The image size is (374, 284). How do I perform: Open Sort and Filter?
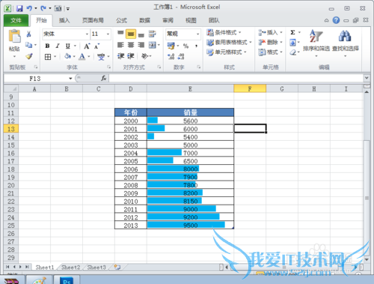tap(316, 43)
